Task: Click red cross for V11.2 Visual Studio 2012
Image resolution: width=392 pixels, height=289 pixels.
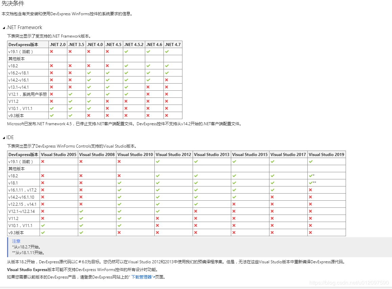Action: tap(157, 218)
